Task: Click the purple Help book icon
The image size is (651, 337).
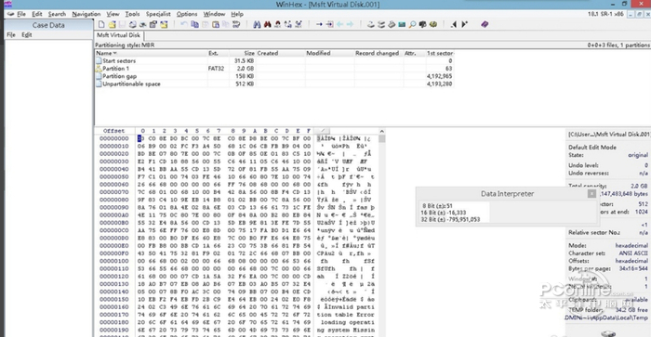Action: (485, 24)
